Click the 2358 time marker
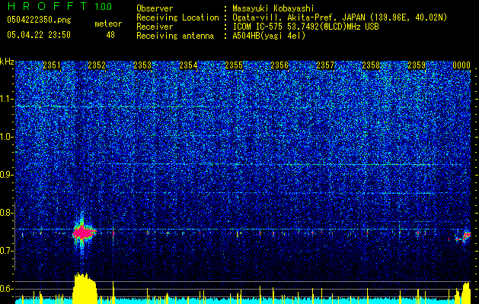Viewport: 479px width, 304px height. pyautogui.click(x=371, y=65)
